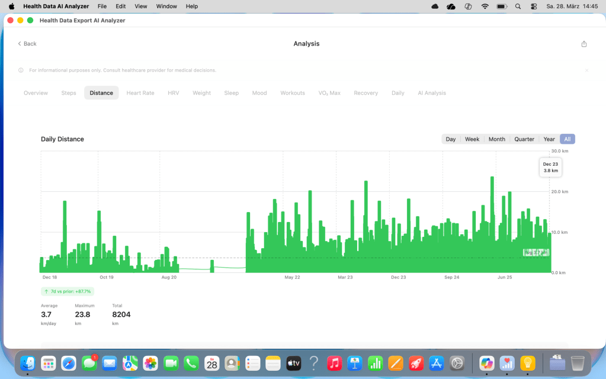Open Control Center from the menu bar
This screenshot has height=379, width=606.
point(534,6)
